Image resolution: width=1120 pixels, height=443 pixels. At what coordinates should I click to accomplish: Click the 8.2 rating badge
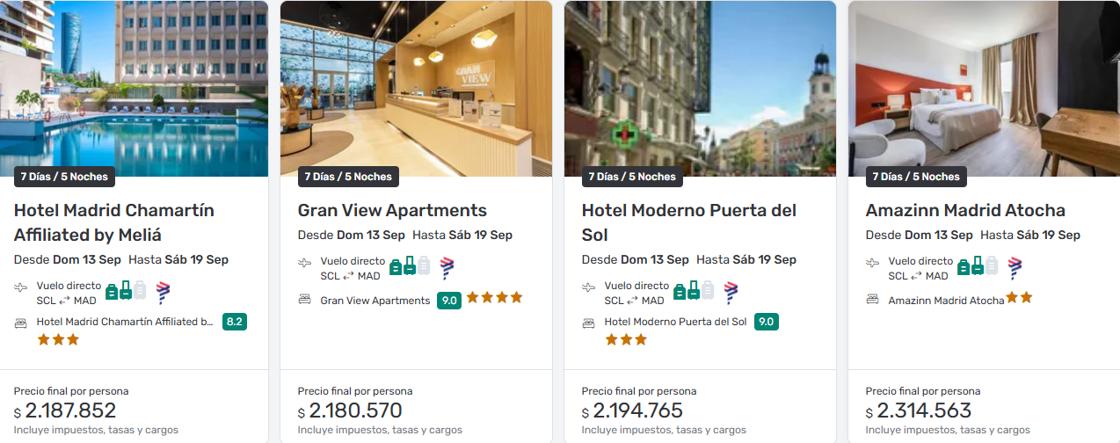235,322
